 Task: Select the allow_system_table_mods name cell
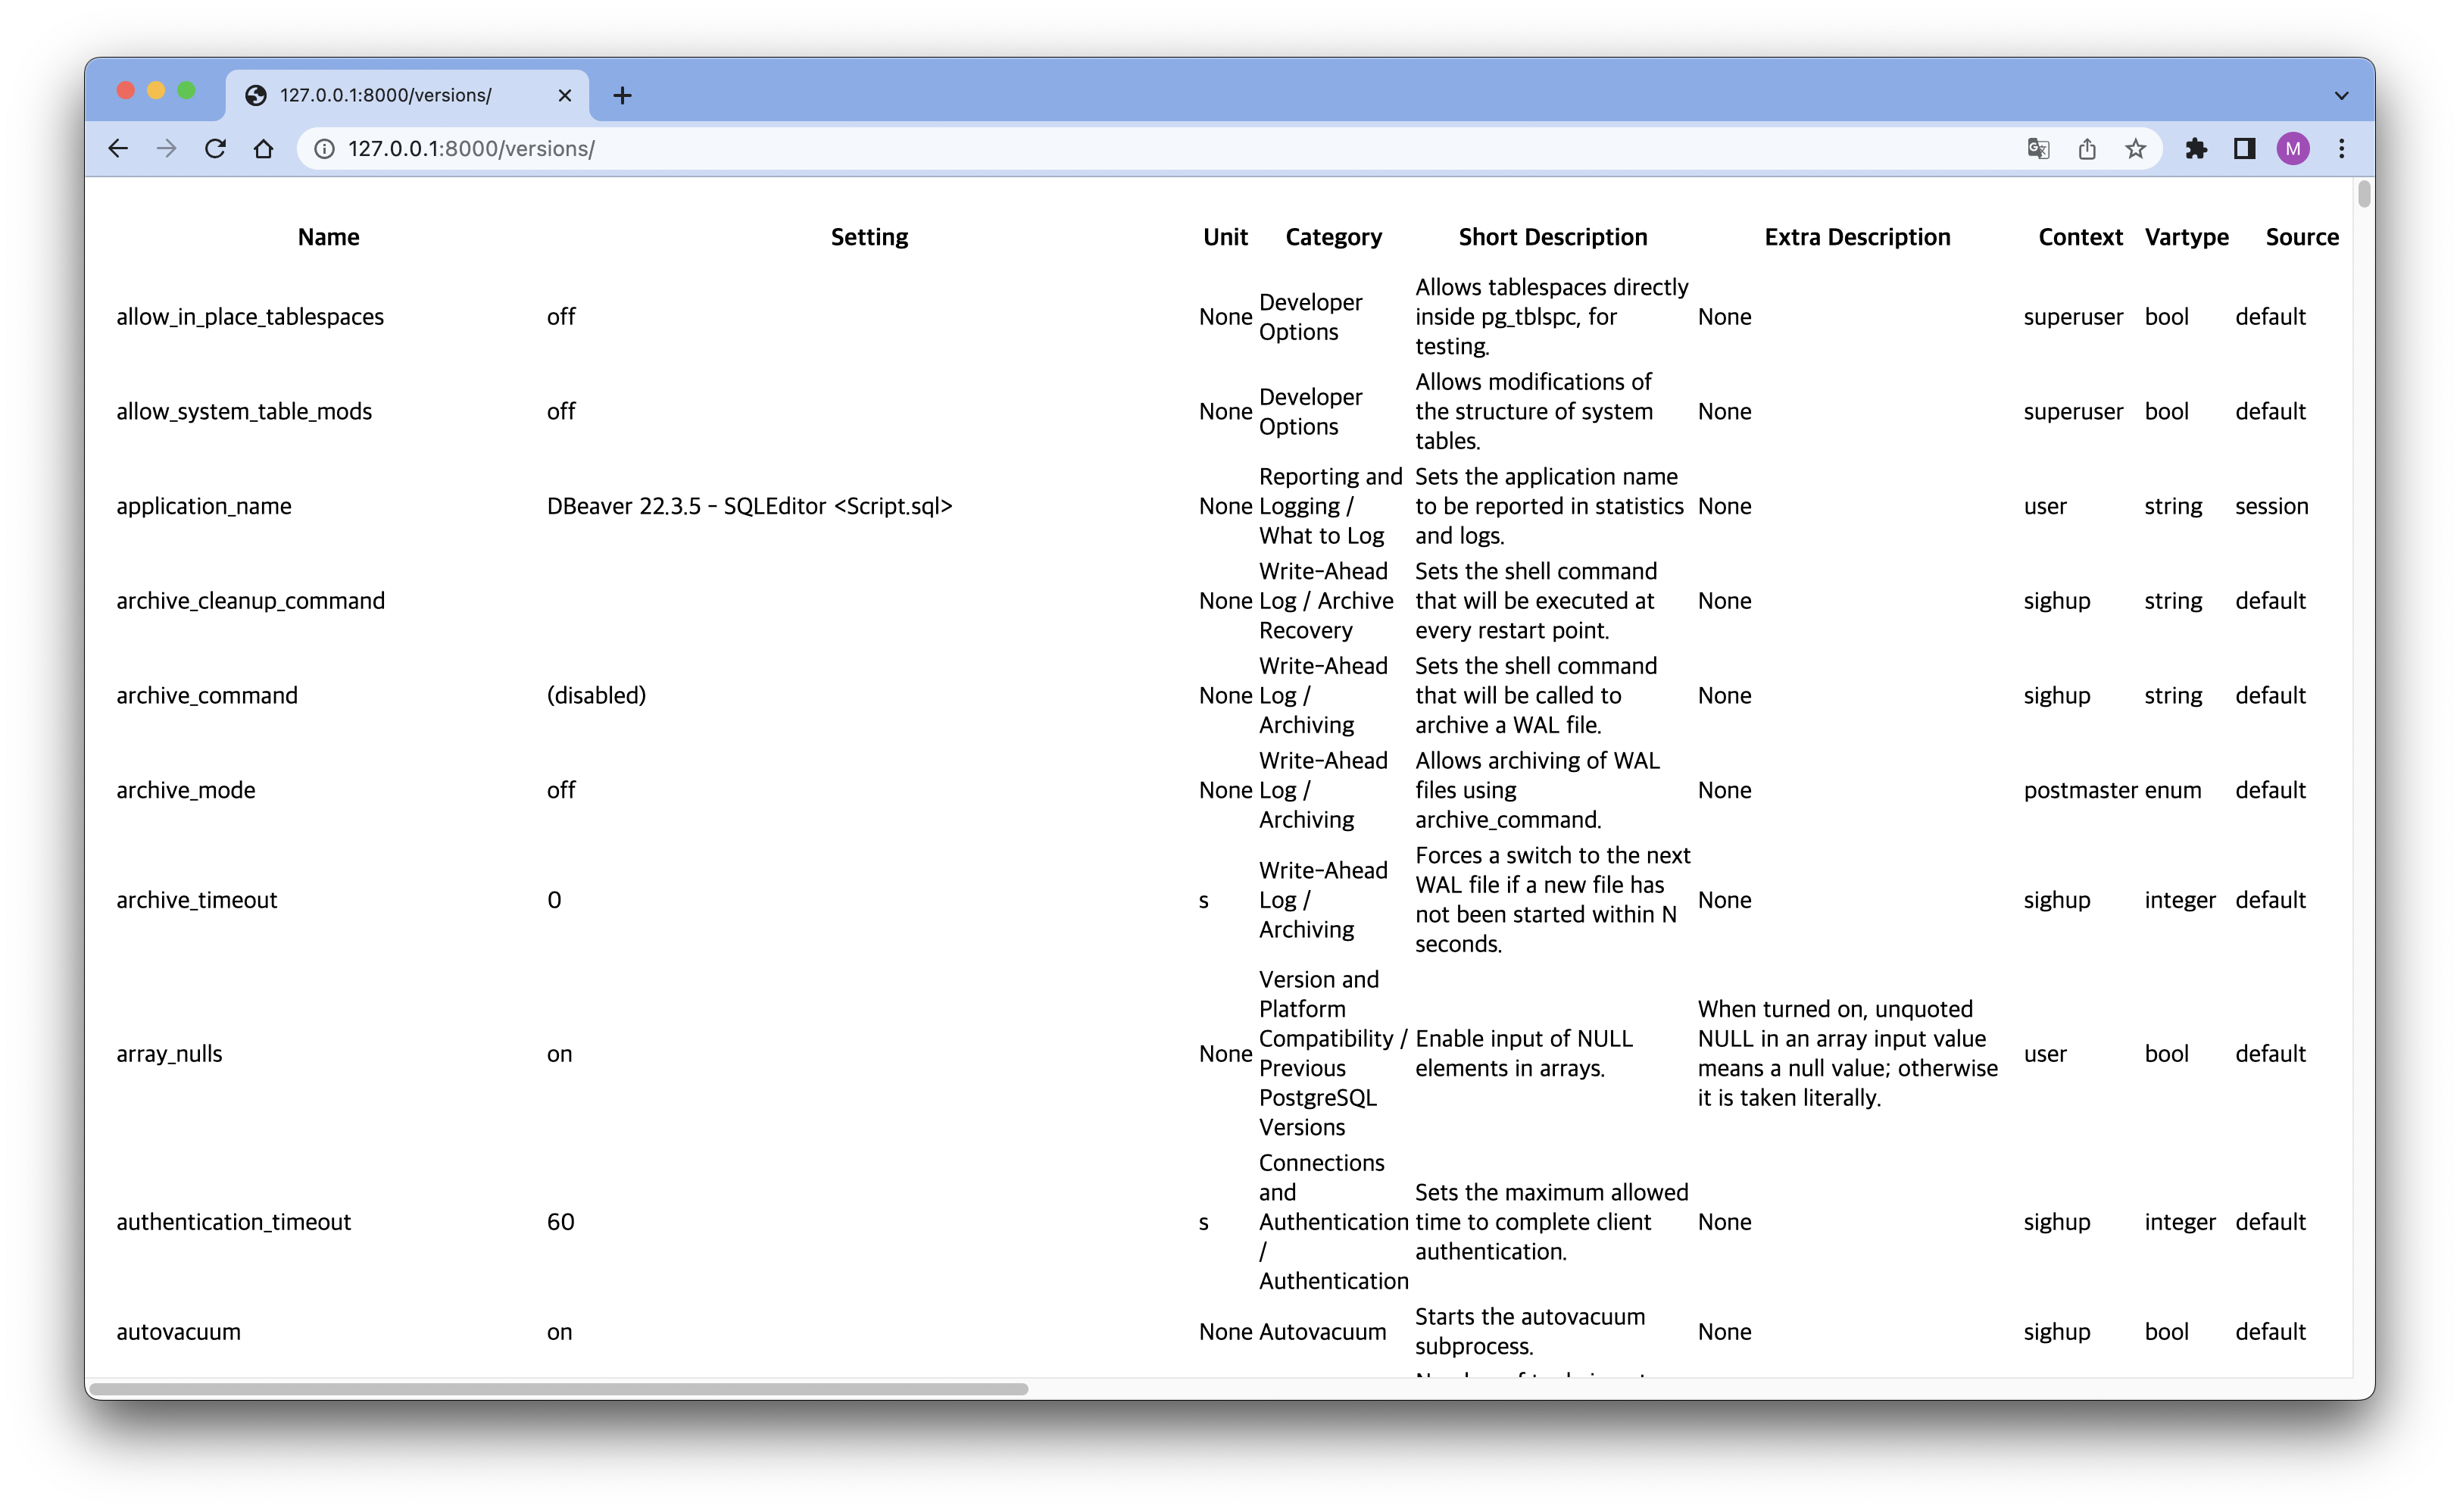pyautogui.click(x=244, y=412)
